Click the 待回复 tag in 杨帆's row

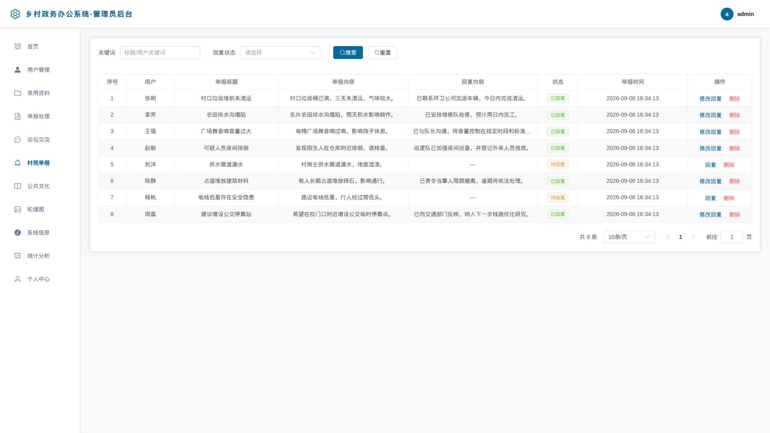point(557,198)
